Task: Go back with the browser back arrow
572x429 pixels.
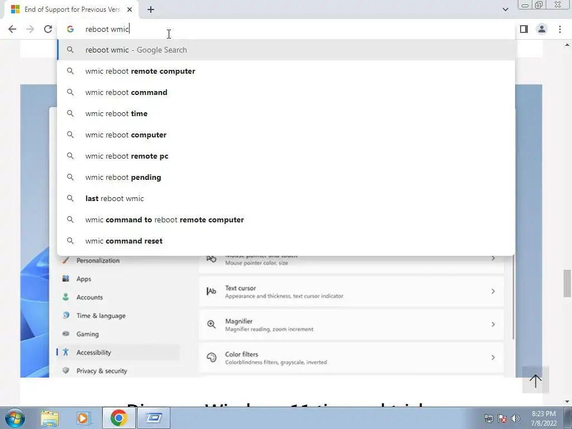Action: pyautogui.click(x=12, y=29)
